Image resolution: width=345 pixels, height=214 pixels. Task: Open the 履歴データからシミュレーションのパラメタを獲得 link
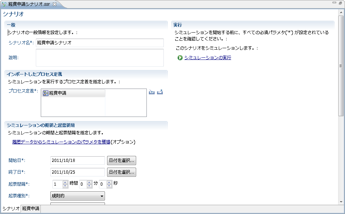pos(61,142)
